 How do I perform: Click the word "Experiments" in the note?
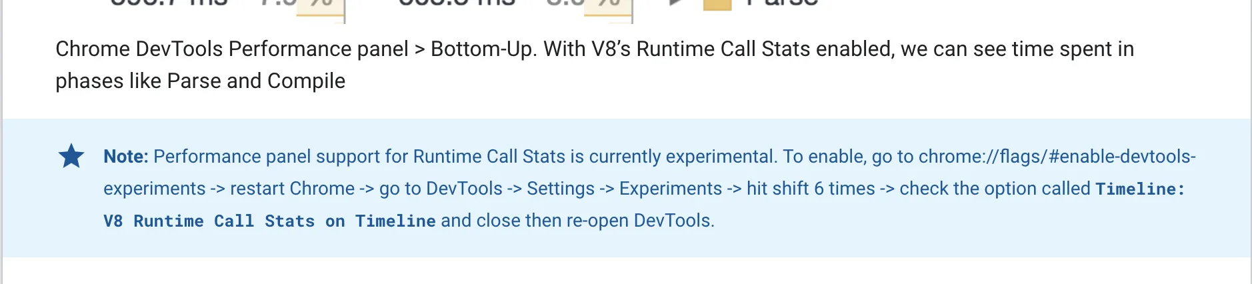[x=670, y=189]
